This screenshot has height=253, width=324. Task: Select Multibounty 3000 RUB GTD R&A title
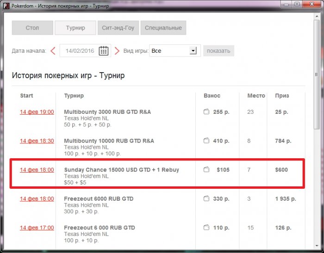tap(107, 112)
